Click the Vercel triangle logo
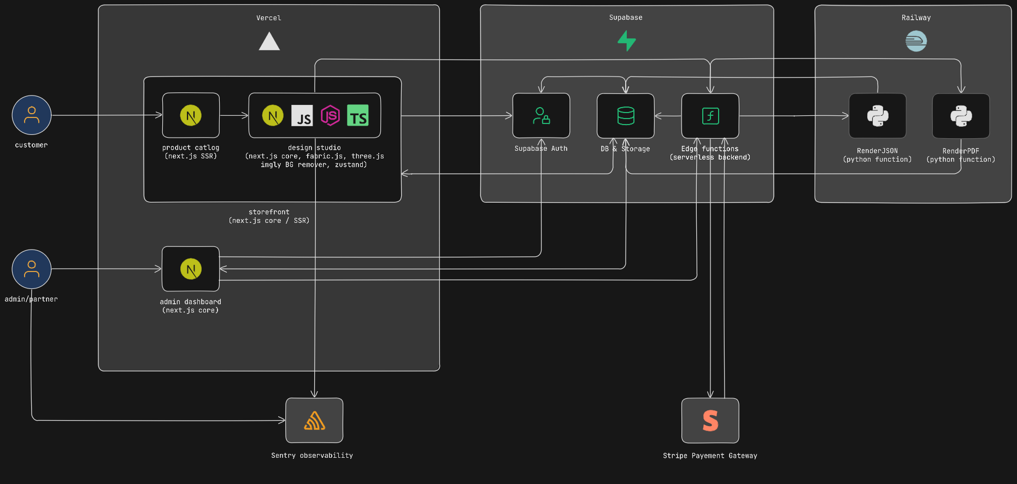This screenshot has height=484, width=1017. 269,42
